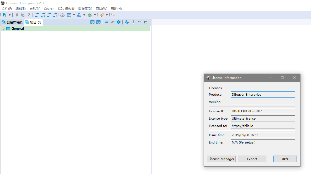Click the network diagram toolbar icon

pyautogui.click(x=79, y=15)
